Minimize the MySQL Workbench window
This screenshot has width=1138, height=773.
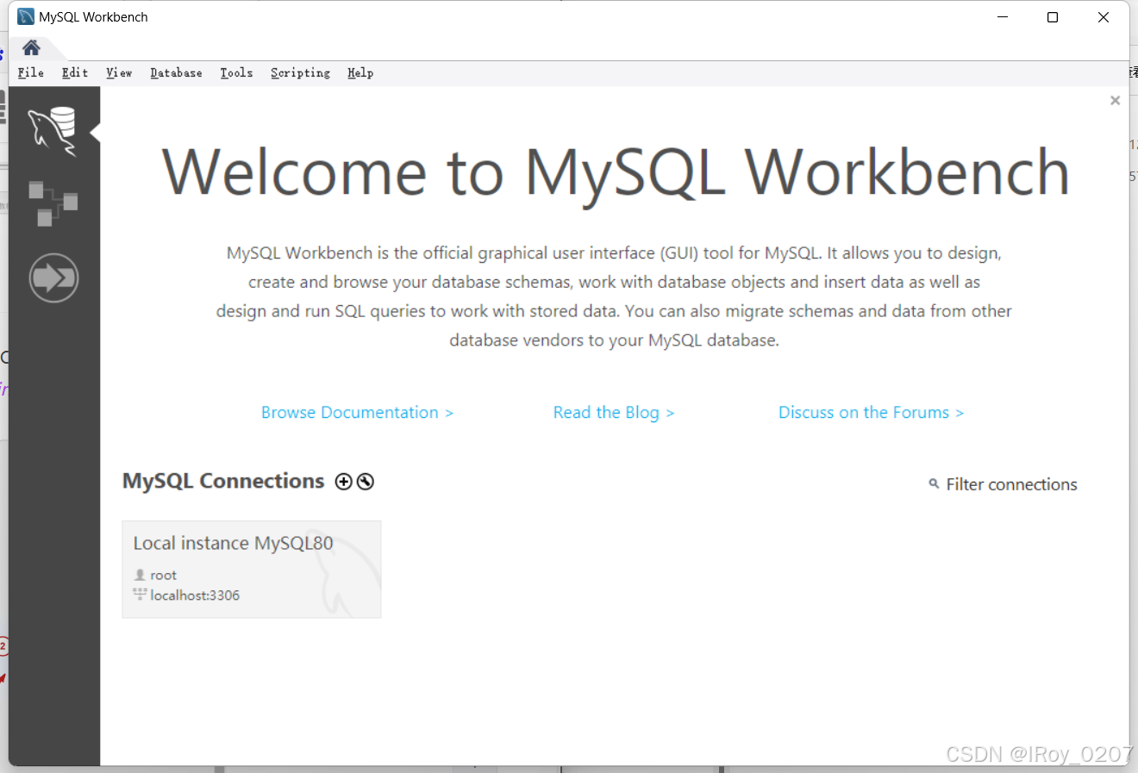(x=1003, y=17)
